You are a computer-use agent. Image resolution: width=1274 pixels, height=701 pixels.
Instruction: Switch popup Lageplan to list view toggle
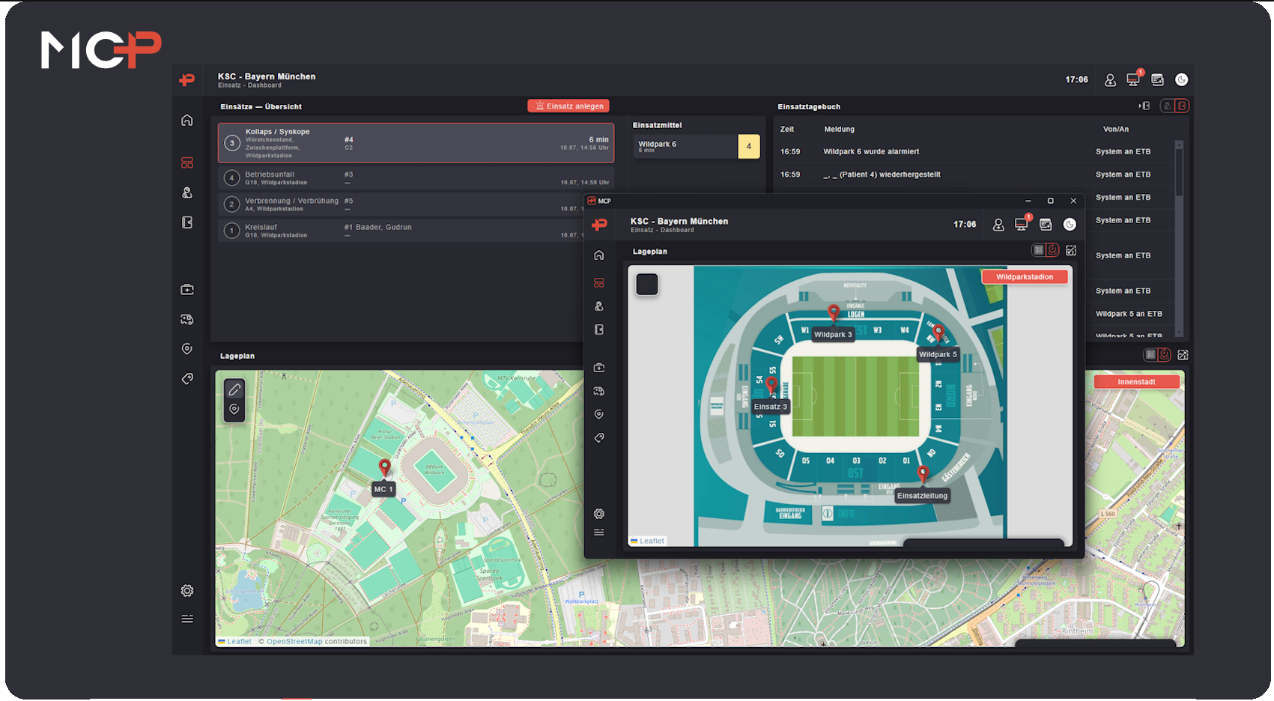tap(1038, 250)
